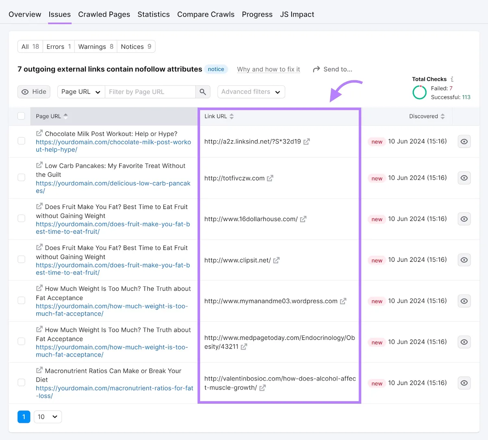The image size is (488, 440).
Task: Click the Total Checks progress ring
Action: [x=420, y=92]
